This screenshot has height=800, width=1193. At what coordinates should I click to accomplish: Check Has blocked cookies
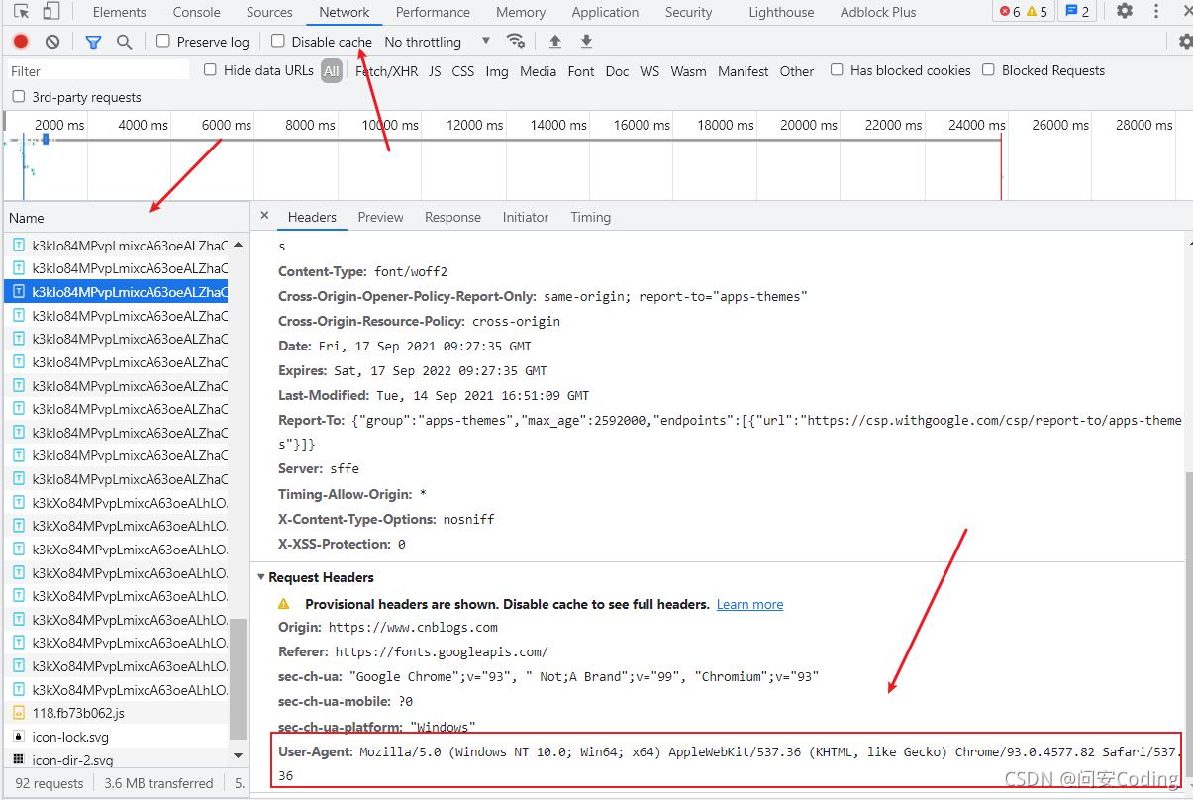(x=837, y=69)
